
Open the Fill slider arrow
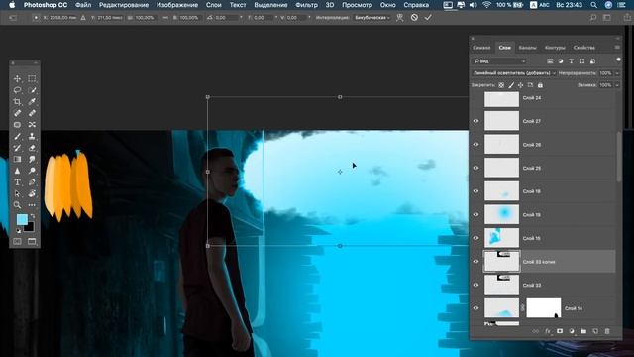point(617,85)
